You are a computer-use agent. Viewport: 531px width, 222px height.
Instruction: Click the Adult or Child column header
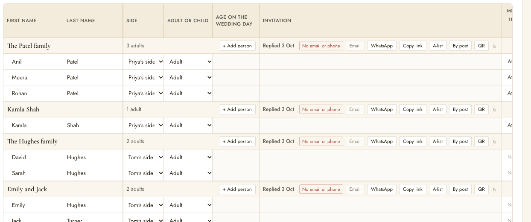(188, 20)
